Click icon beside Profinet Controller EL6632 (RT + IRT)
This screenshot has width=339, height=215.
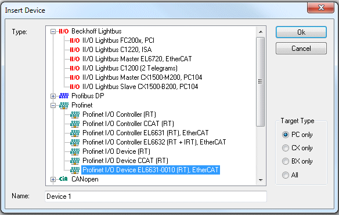(75, 143)
